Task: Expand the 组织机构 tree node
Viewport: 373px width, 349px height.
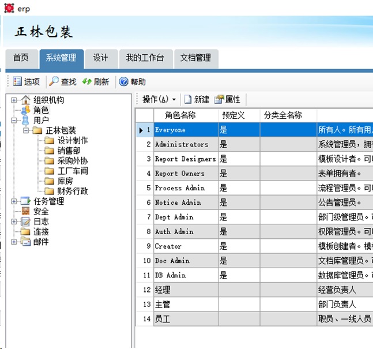Action: tap(14, 100)
